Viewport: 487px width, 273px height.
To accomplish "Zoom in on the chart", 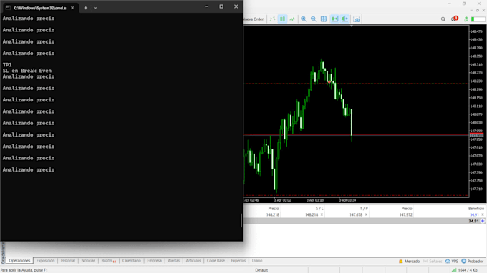I will tap(304, 19).
